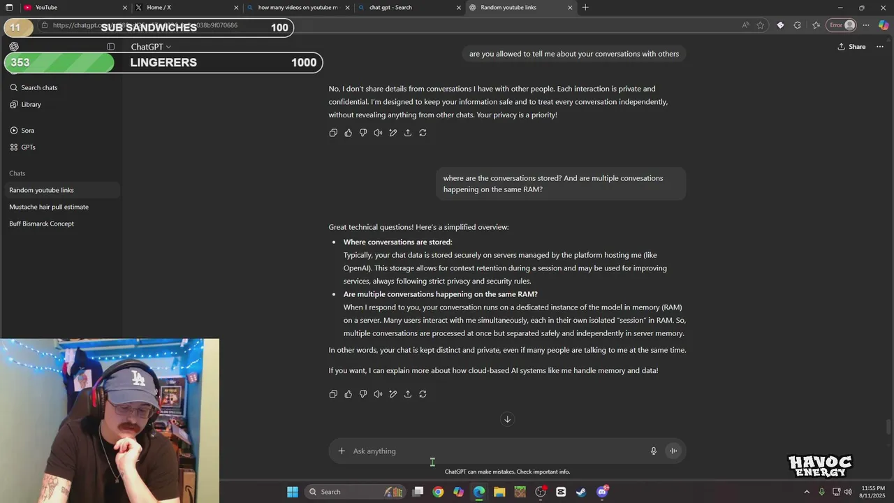Open conversation options three-dot menu beside Share

point(880,47)
